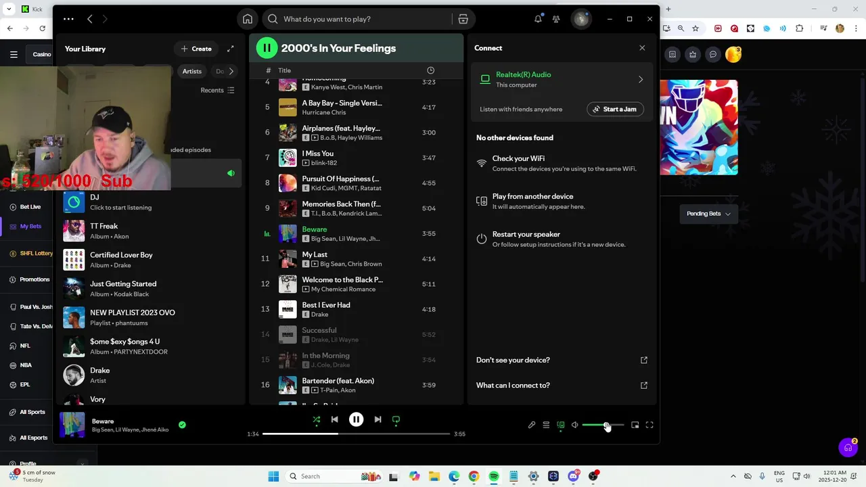
Task: Play track Airplanes by B.o.B
Action: pyautogui.click(x=356, y=133)
